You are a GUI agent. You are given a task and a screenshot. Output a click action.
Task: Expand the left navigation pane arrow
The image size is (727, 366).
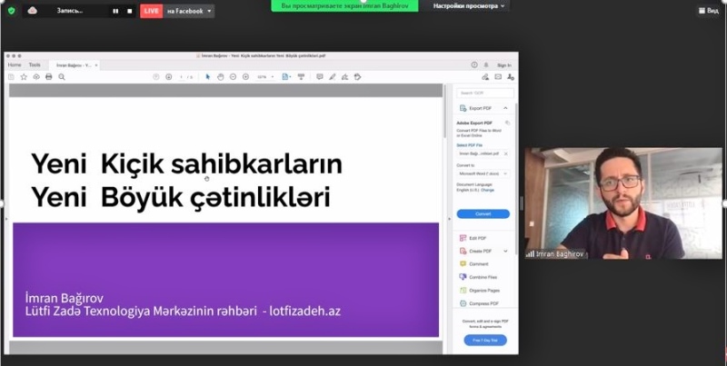pos(6,218)
